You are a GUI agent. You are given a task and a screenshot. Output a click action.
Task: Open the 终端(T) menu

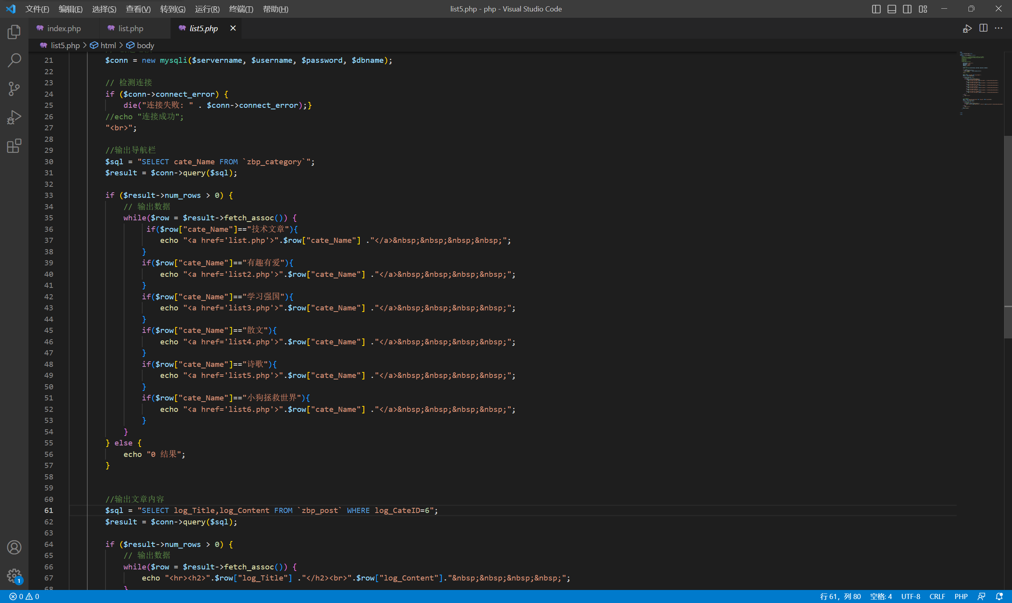pos(241,9)
